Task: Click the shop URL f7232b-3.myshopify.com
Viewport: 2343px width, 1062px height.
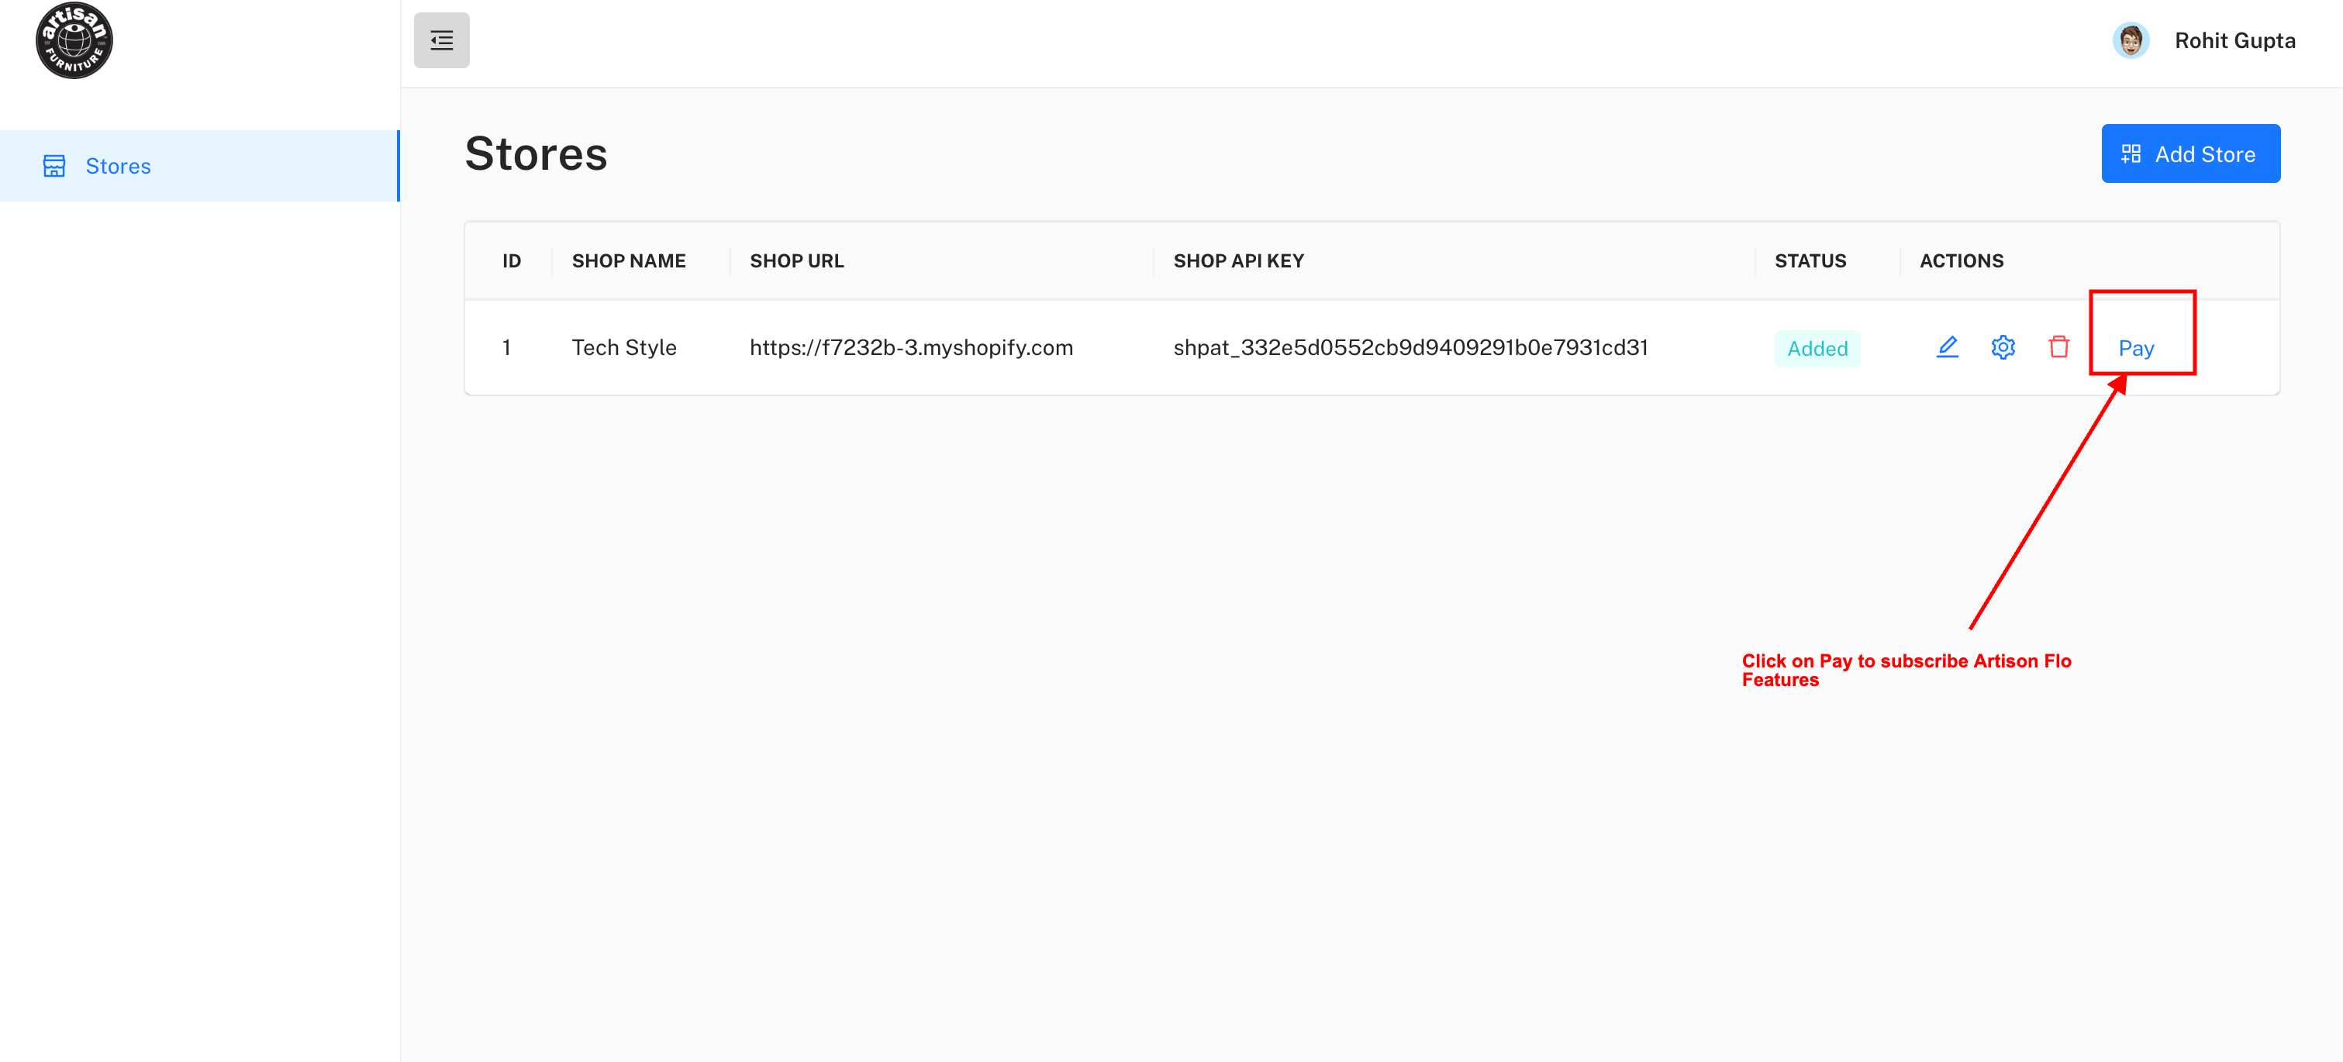Action: [x=910, y=347]
